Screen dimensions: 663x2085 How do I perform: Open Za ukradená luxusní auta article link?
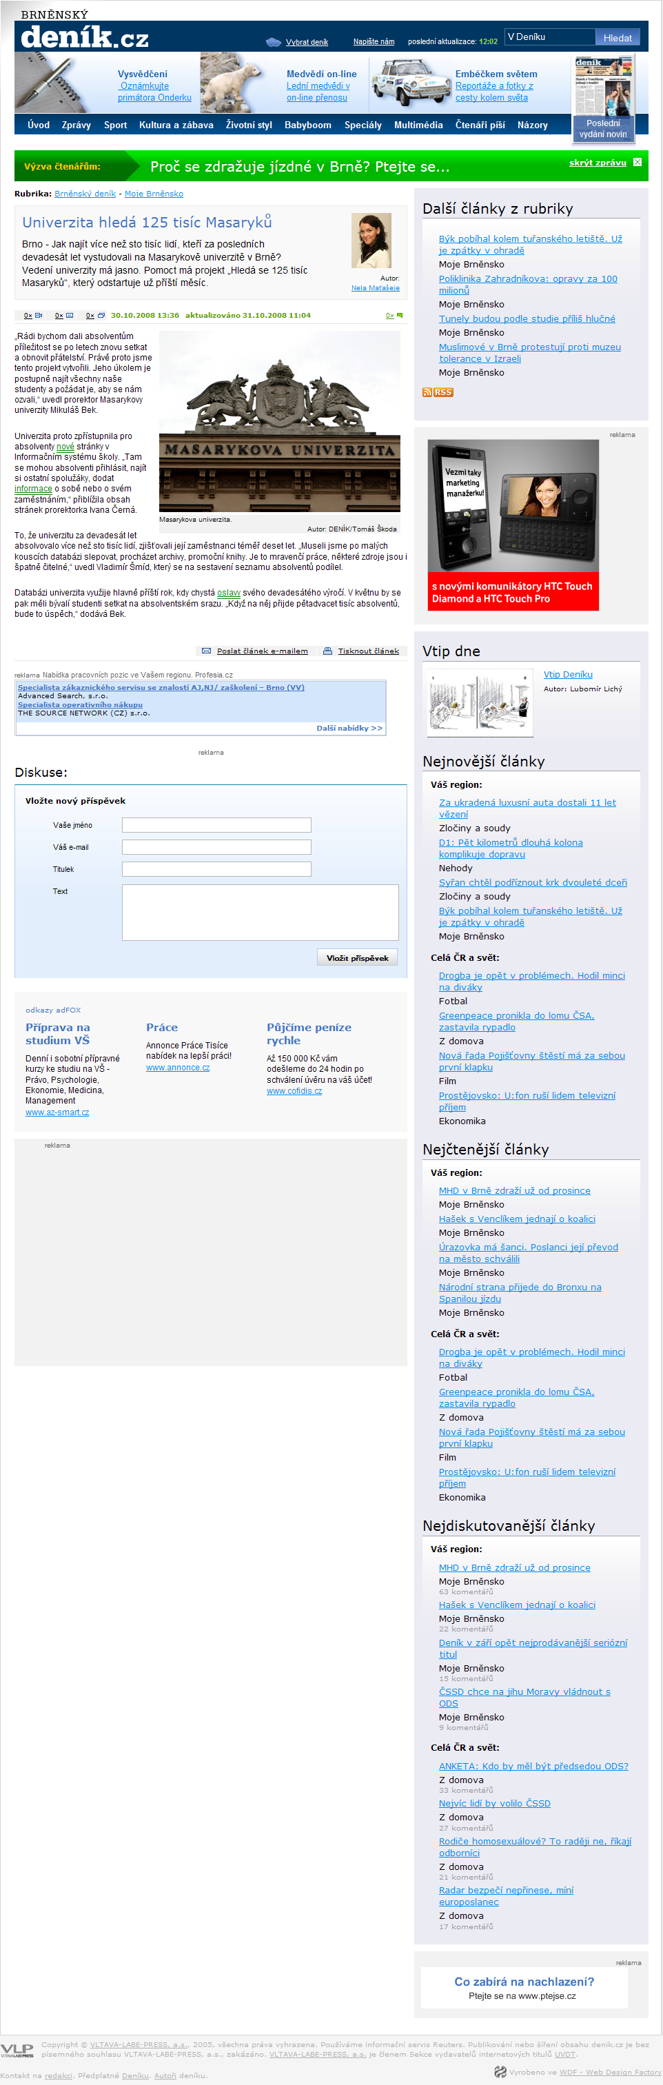(527, 808)
